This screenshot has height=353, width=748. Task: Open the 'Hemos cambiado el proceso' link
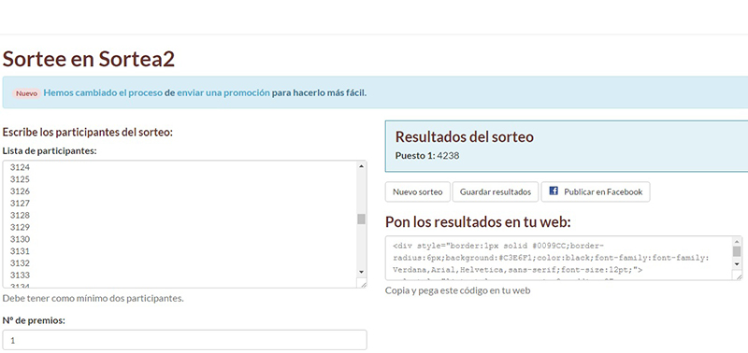tap(103, 92)
